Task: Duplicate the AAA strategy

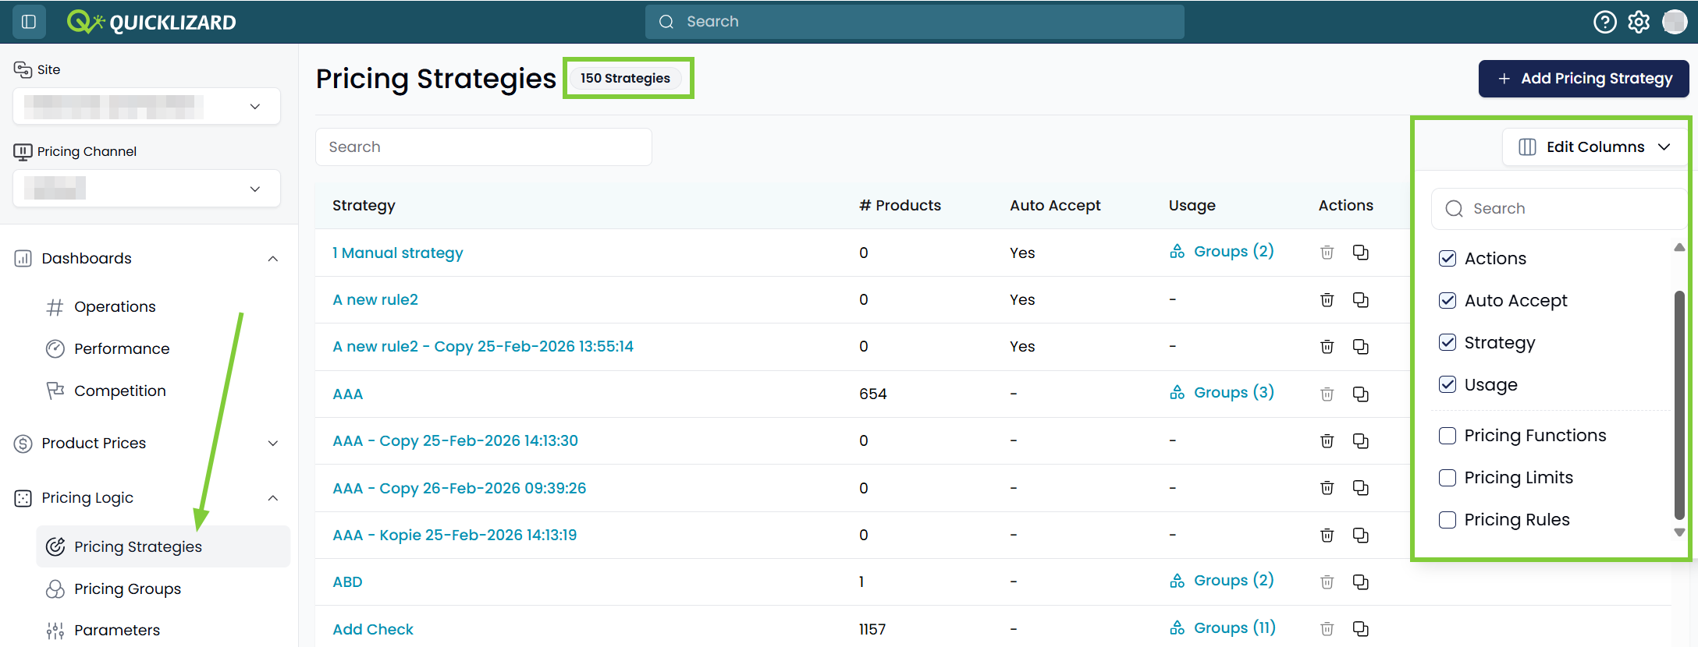Action: [1360, 394]
